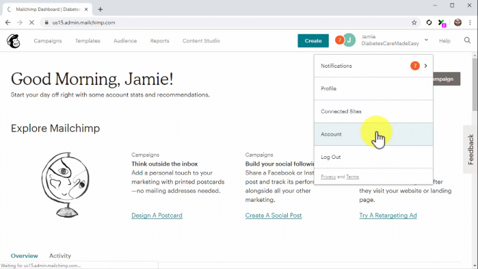Viewport: 478px width, 269px height.
Task: Click the browser forward arrow
Action: 20,23
